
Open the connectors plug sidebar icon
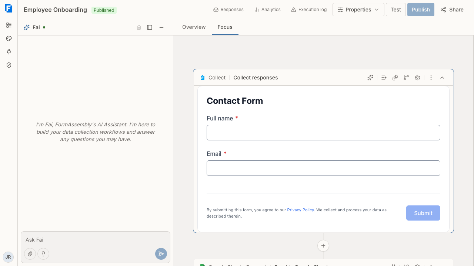[9, 52]
